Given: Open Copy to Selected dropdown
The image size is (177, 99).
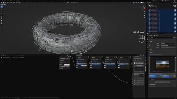Looking at the screenshot, I should coord(139,76).
